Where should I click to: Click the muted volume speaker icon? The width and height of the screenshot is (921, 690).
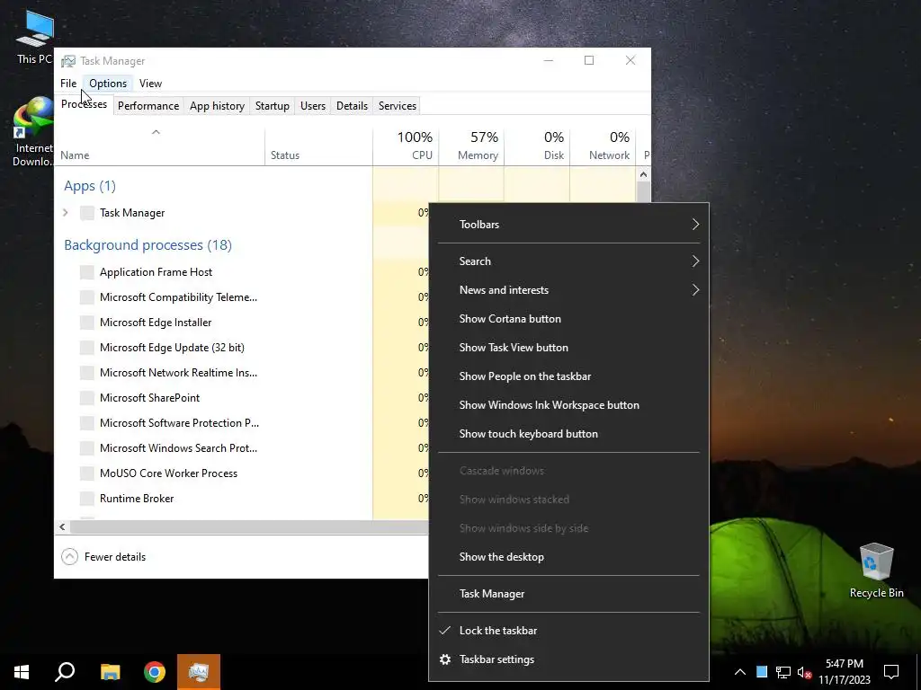(x=804, y=672)
